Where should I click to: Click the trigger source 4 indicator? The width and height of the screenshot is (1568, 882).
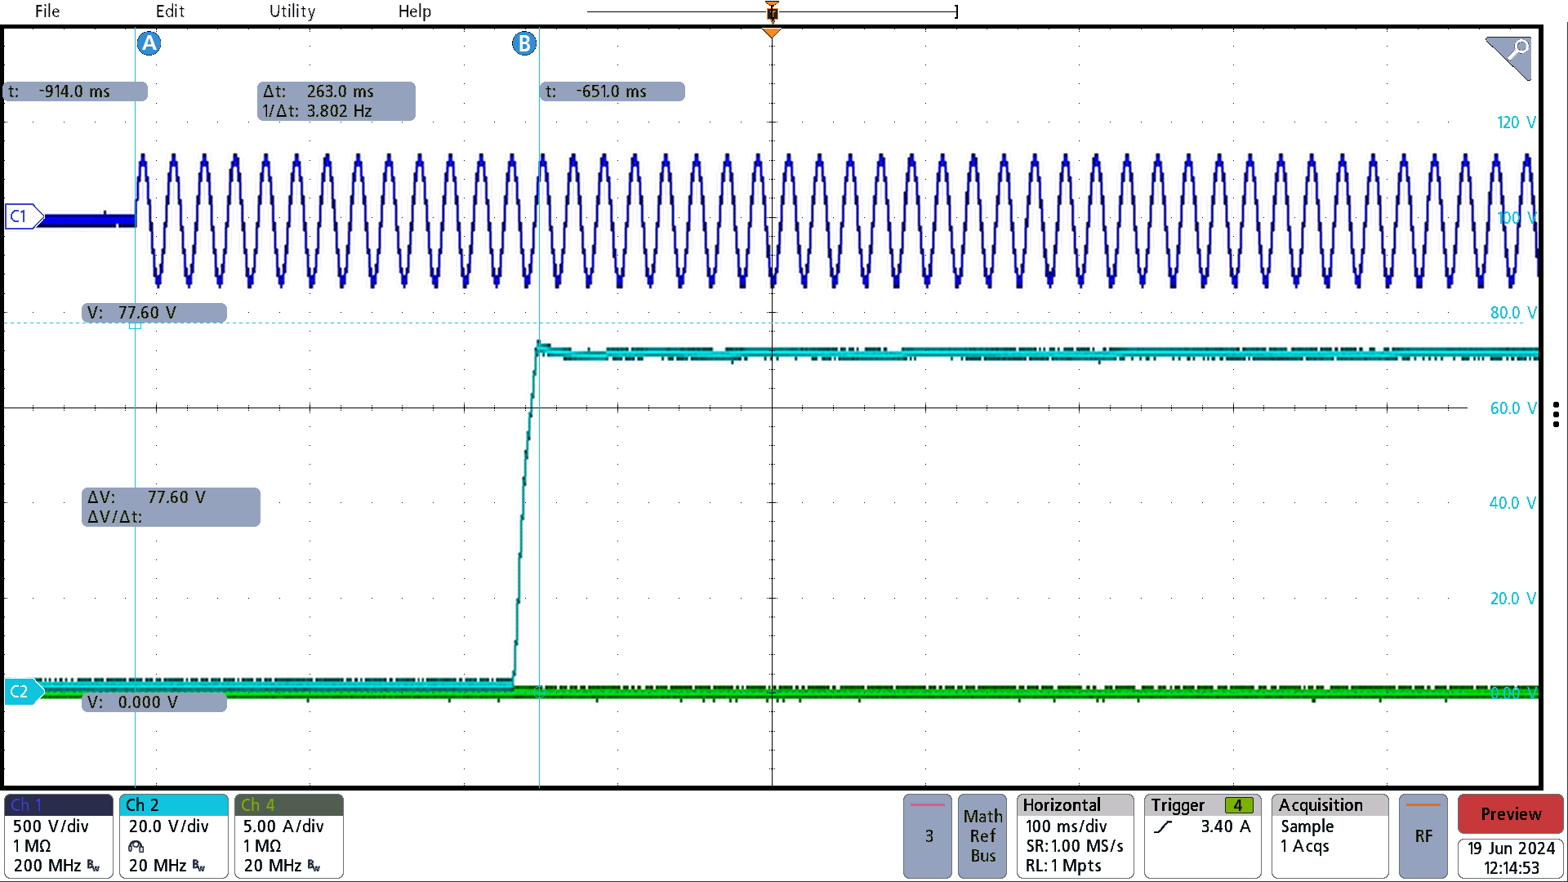point(1238,805)
